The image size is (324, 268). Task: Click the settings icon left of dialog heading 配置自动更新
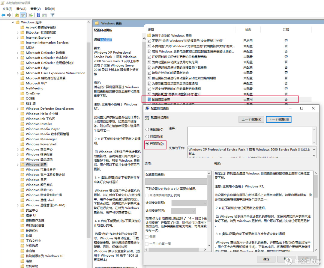[147, 118]
